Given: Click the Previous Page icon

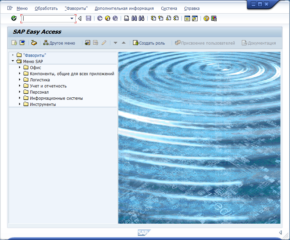Looking at the screenshot, I should (x=161, y=18).
